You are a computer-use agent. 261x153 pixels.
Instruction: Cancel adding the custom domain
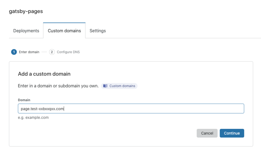207,133
